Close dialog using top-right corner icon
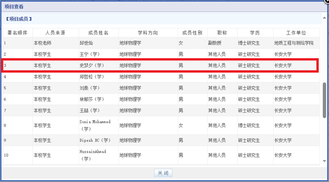Image resolution: width=329 pixels, height=182 pixels. click(x=327, y=1)
